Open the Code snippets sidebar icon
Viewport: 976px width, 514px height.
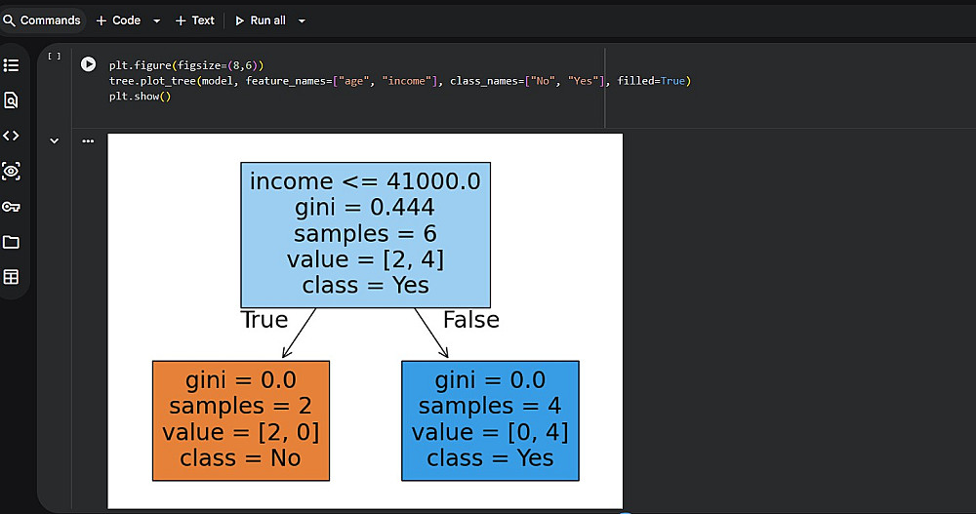point(12,136)
